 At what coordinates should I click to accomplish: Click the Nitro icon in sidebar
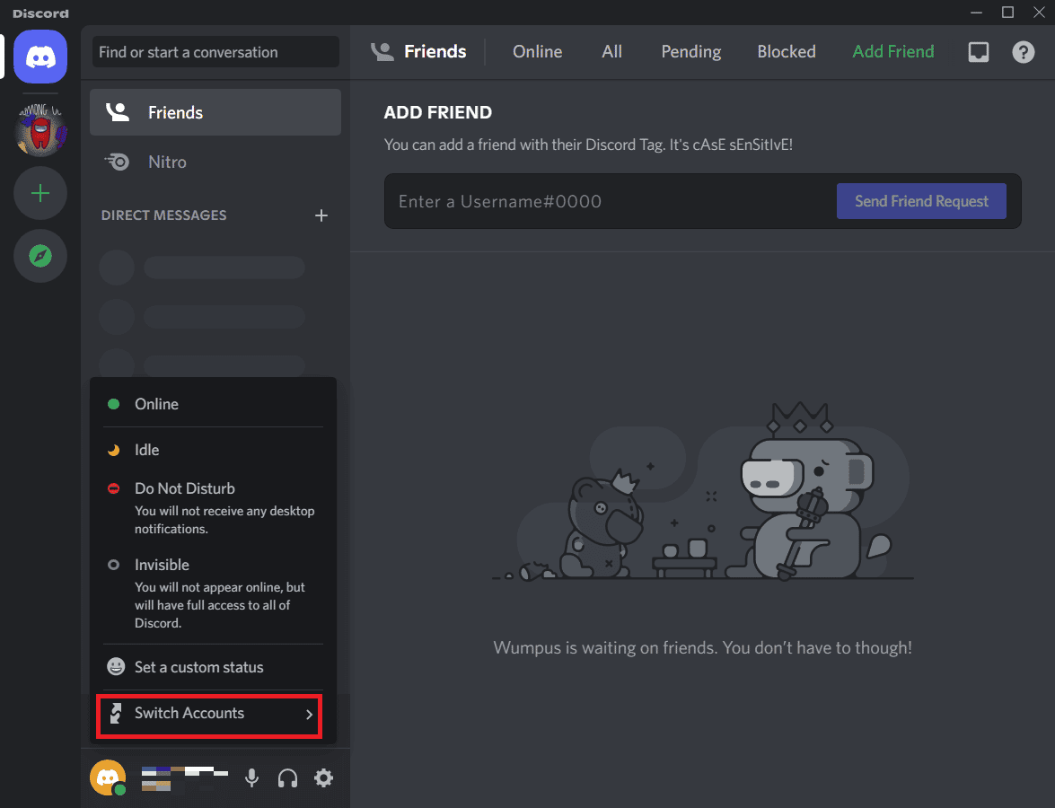coord(117,162)
